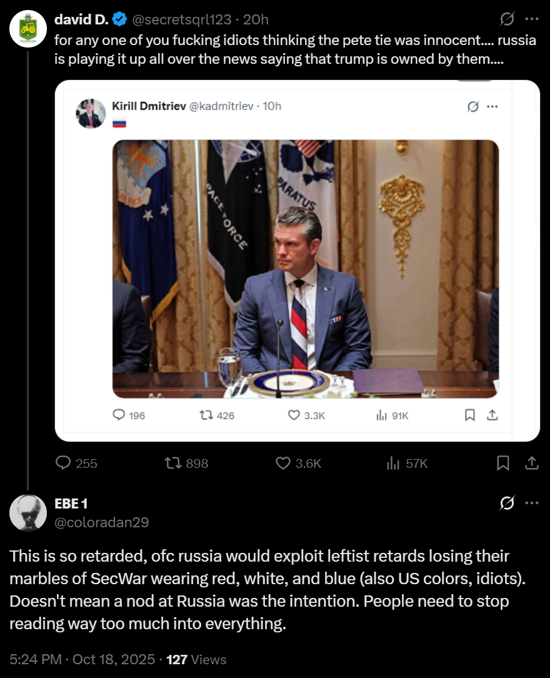Share david D.'s post
The height and width of the screenshot is (678, 550).
pos(532,463)
